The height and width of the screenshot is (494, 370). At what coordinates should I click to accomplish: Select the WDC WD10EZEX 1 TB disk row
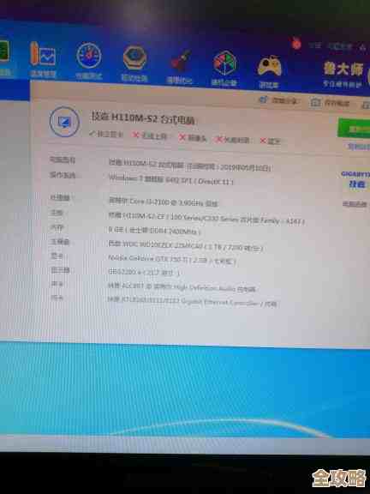point(185,246)
